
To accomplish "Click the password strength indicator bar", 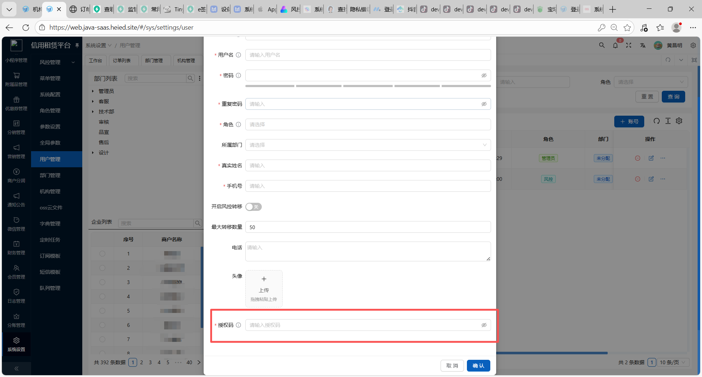I will [368, 86].
